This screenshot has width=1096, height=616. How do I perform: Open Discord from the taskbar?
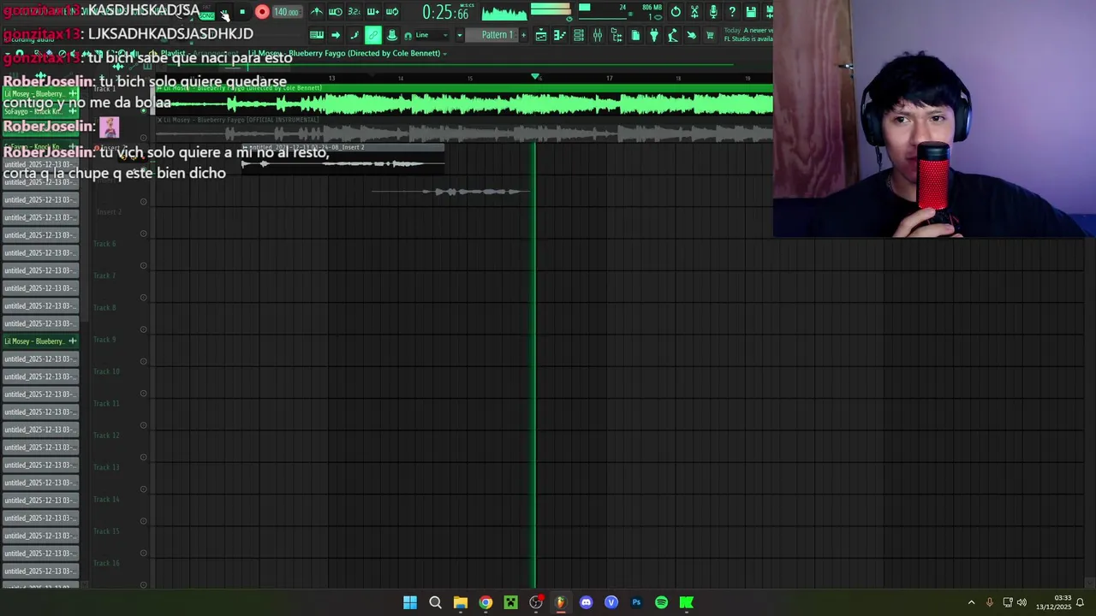(586, 602)
